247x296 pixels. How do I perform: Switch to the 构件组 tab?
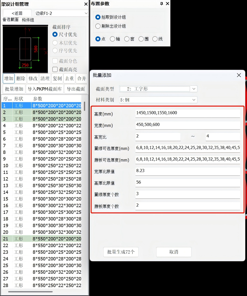(28, 20)
